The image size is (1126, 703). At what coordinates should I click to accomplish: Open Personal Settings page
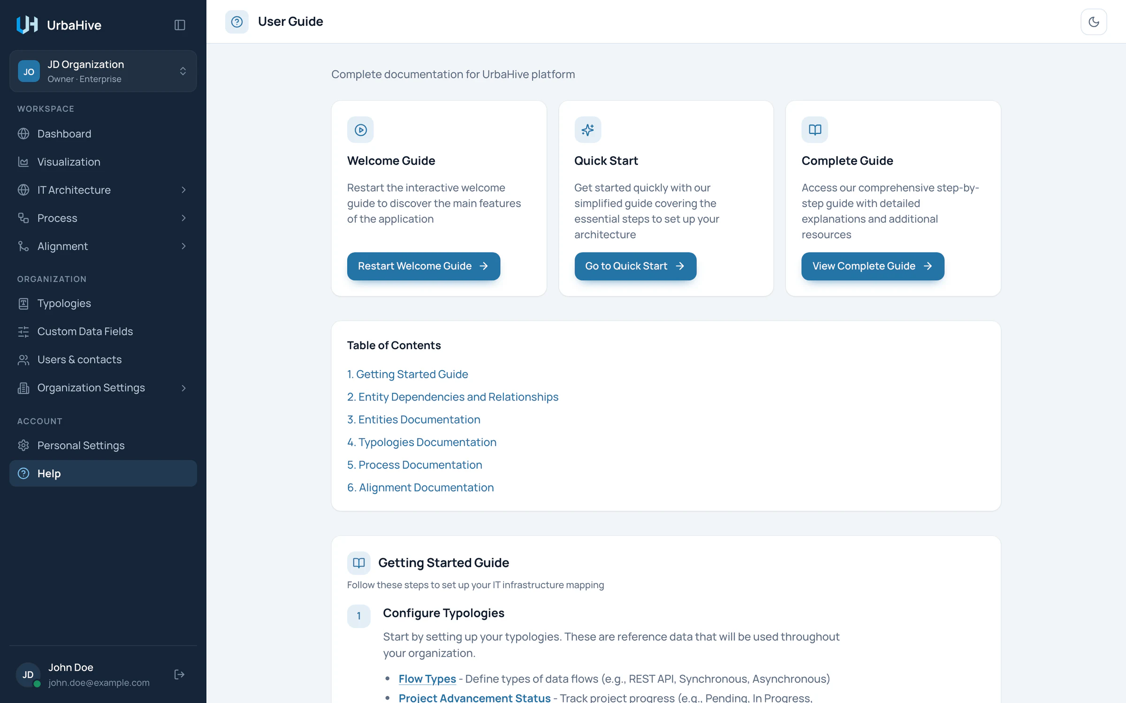[103, 445]
